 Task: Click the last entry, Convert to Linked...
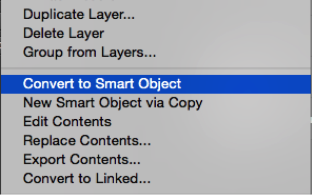pyautogui.click(x=156, y=178)
